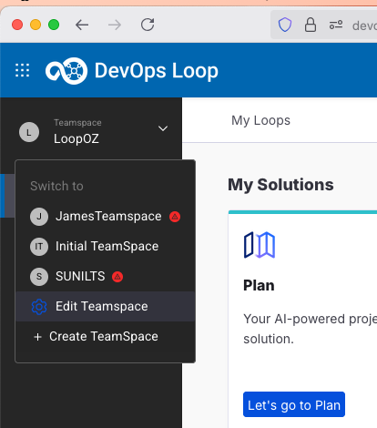Click the Let's go to Plan button
This screenshot has width=377, height=428.
click(x=294, y=404)
